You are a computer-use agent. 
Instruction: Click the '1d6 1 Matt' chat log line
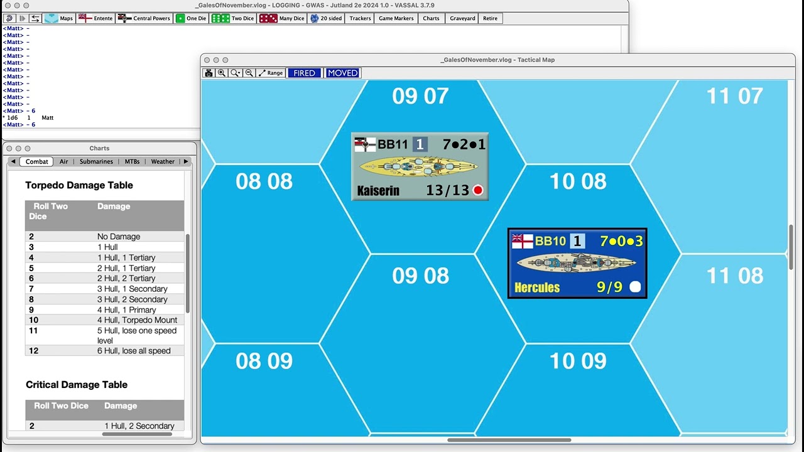click(x=28, y=118)
